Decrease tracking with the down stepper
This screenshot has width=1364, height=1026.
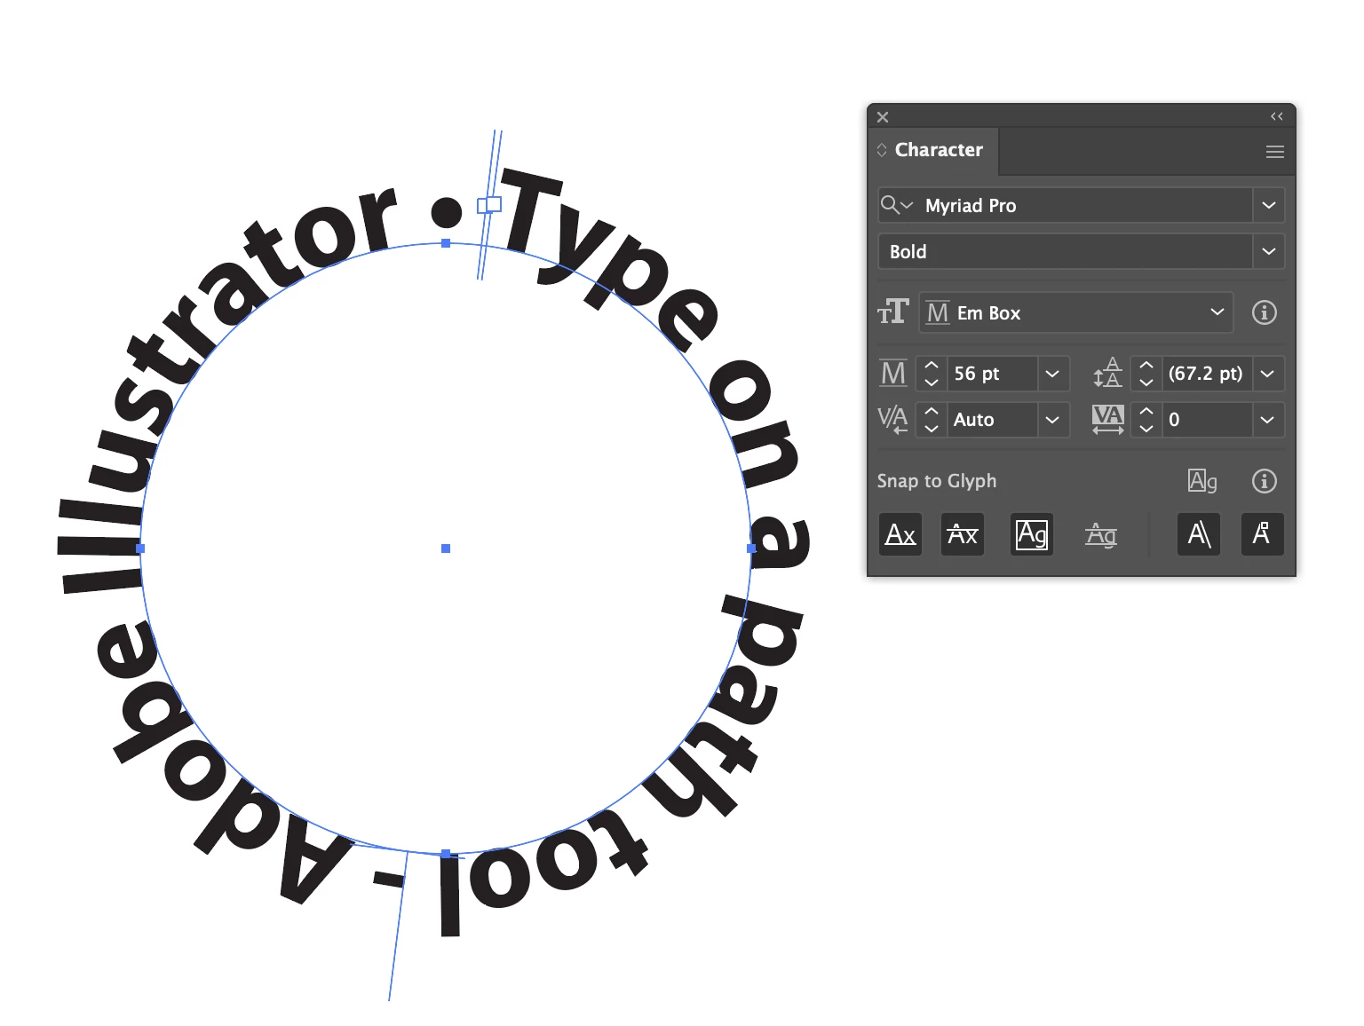1146,429
